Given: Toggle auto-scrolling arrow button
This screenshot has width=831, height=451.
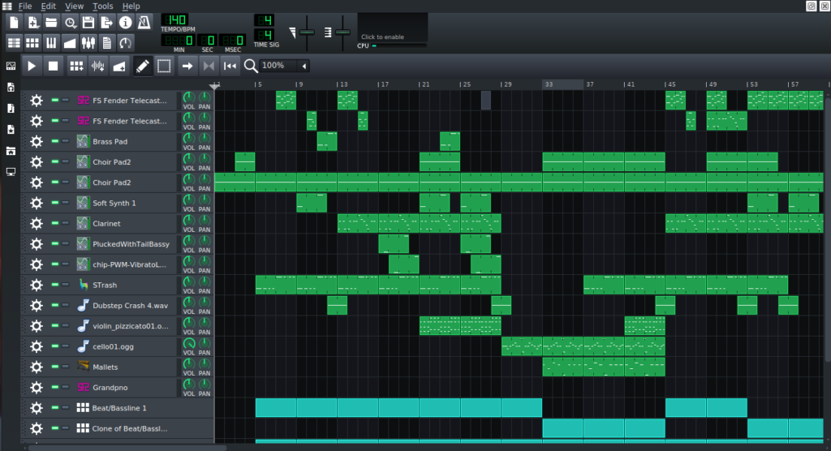Looking at the screenshot, I should (x=187, y=66).
